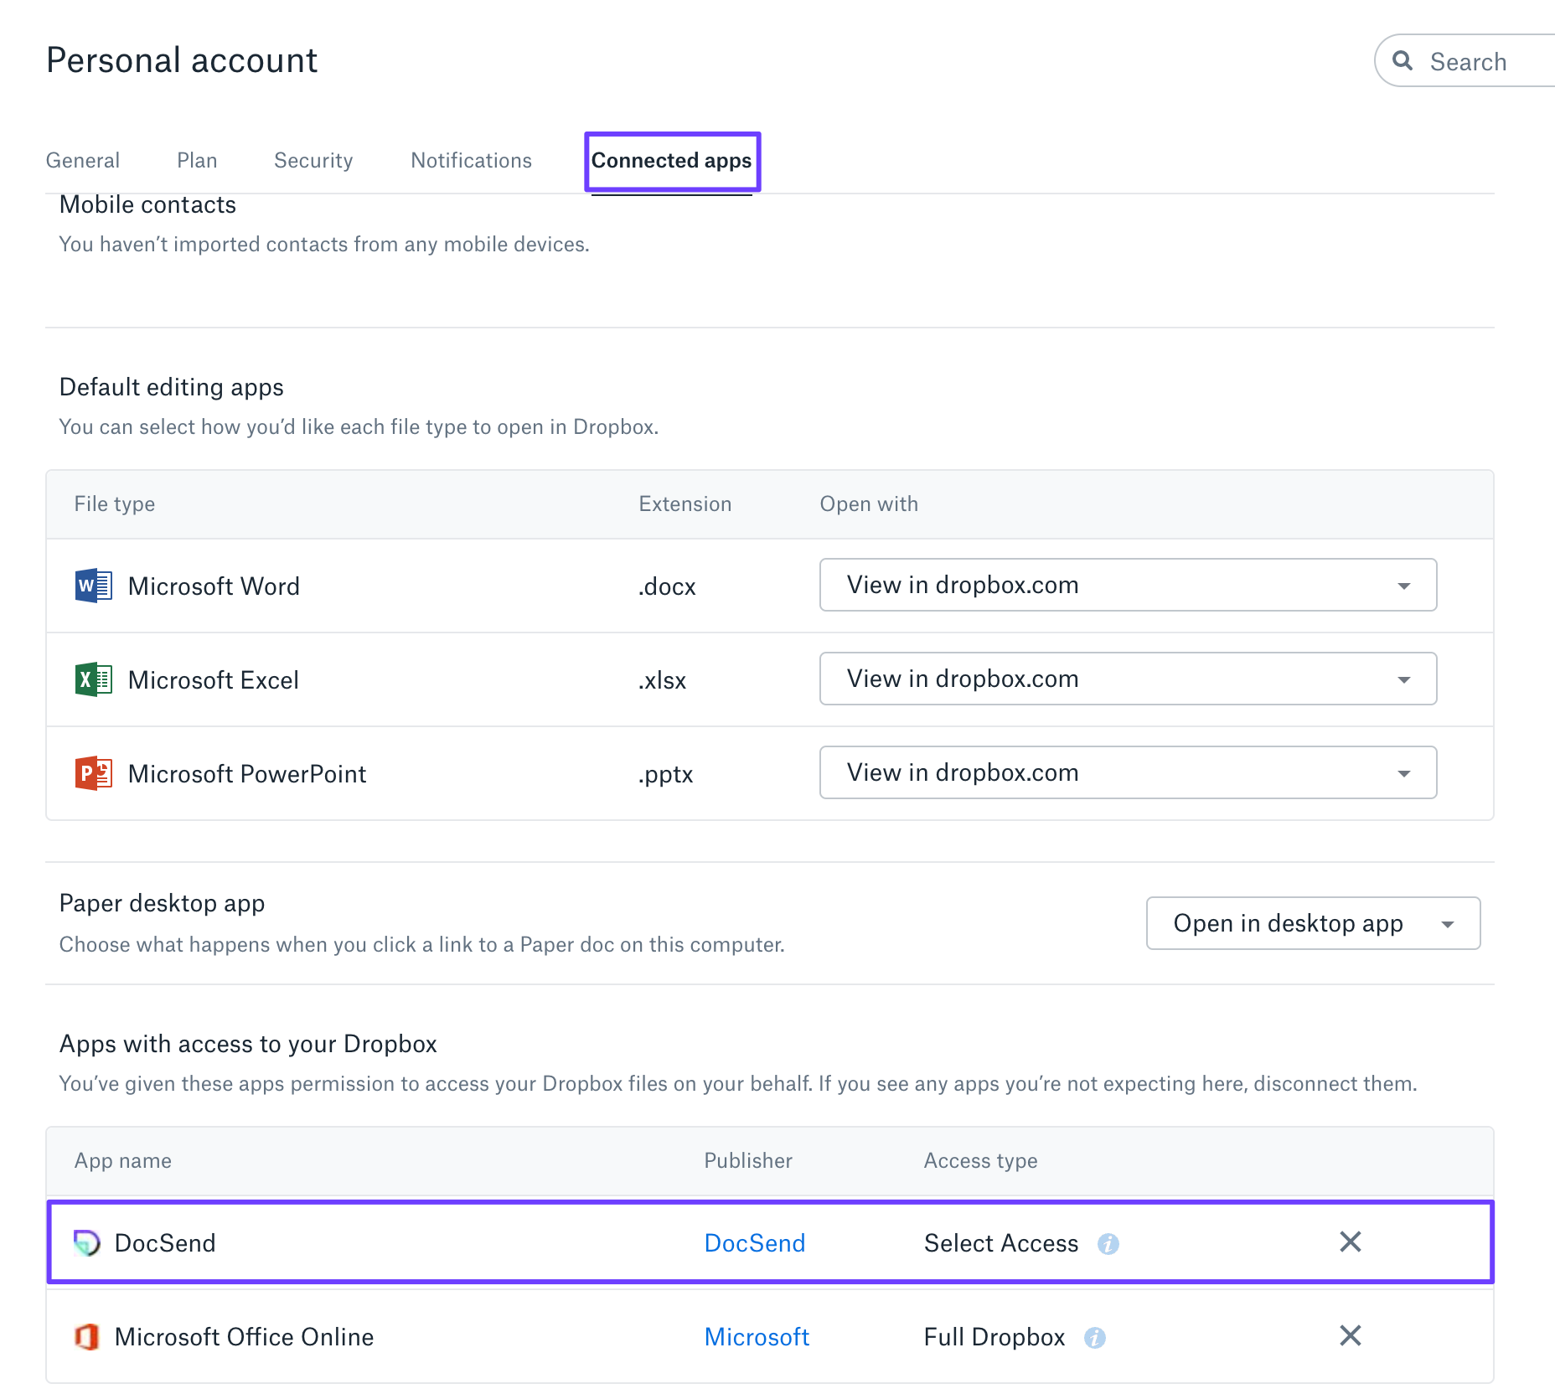Click the Access type column header
Image resolution: width=1555 pixels, height=1394 pixels.
pyautogui.click(x=980, y=1160)
